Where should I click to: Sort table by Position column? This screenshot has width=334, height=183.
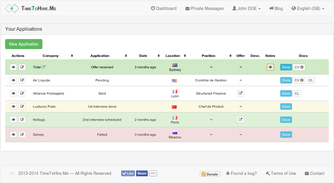point(230,56)
